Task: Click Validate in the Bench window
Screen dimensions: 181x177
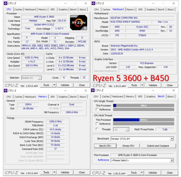Action: (152, 173)
